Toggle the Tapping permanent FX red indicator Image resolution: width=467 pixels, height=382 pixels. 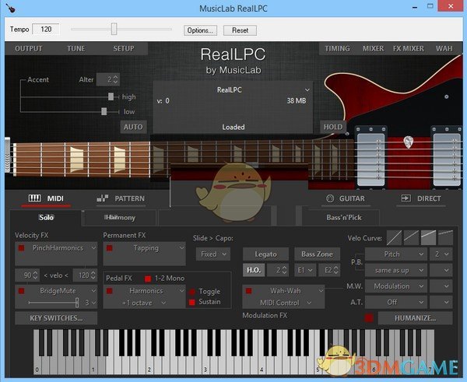coord(109,247)
